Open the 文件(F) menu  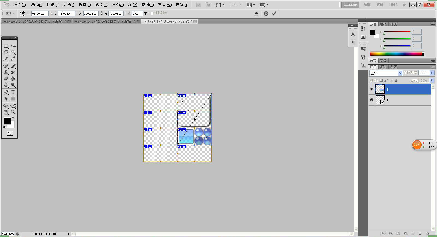coord(20,5)
